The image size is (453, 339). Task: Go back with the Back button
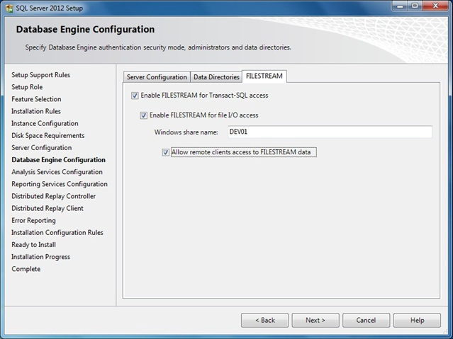[264, 321]
